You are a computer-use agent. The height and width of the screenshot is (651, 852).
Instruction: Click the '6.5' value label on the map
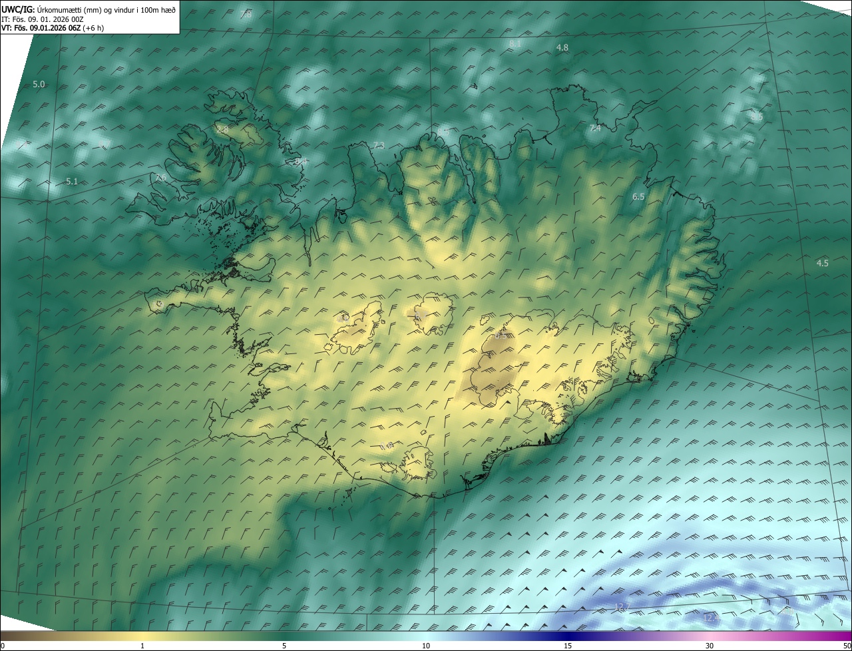coord(638,197)
